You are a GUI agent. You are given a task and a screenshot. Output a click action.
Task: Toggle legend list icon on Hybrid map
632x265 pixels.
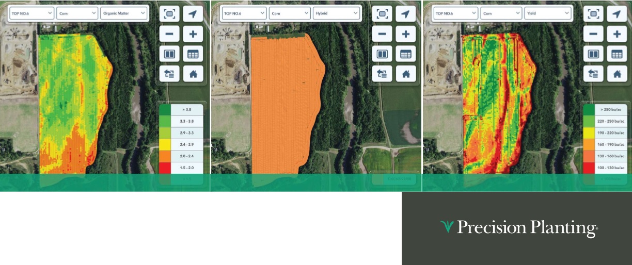(382, 73)
